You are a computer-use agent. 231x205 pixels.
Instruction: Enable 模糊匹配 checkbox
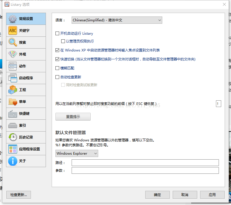pos(57,68)
